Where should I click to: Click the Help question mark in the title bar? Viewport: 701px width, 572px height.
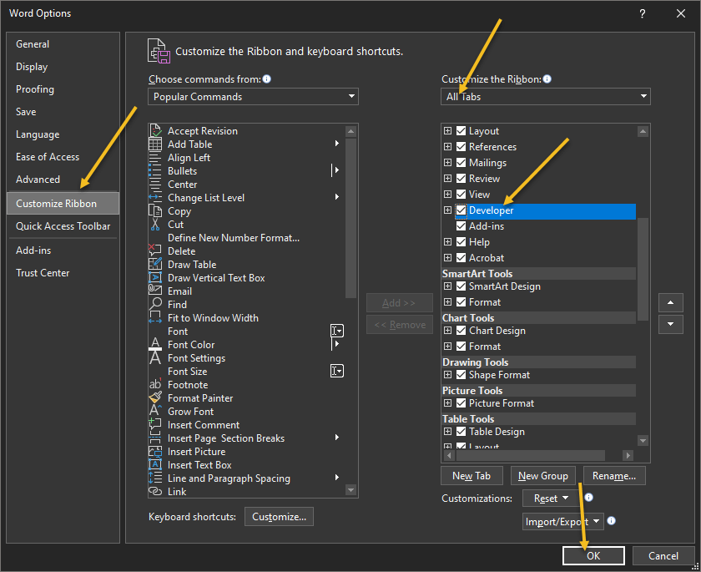point(642,13)
